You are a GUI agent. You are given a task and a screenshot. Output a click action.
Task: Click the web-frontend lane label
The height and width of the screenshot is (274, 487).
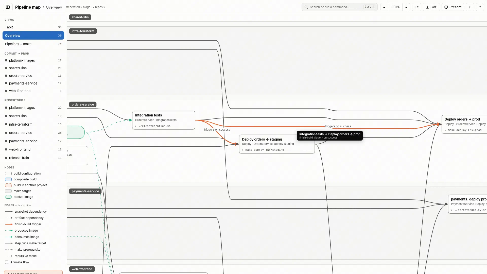click(x=82, y=269)
